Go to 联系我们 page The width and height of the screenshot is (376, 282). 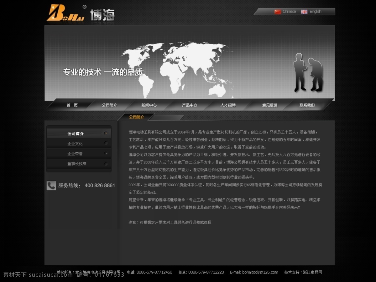point(307,105)
